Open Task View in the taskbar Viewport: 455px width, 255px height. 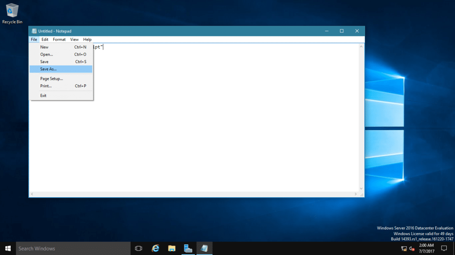point(138,248)
